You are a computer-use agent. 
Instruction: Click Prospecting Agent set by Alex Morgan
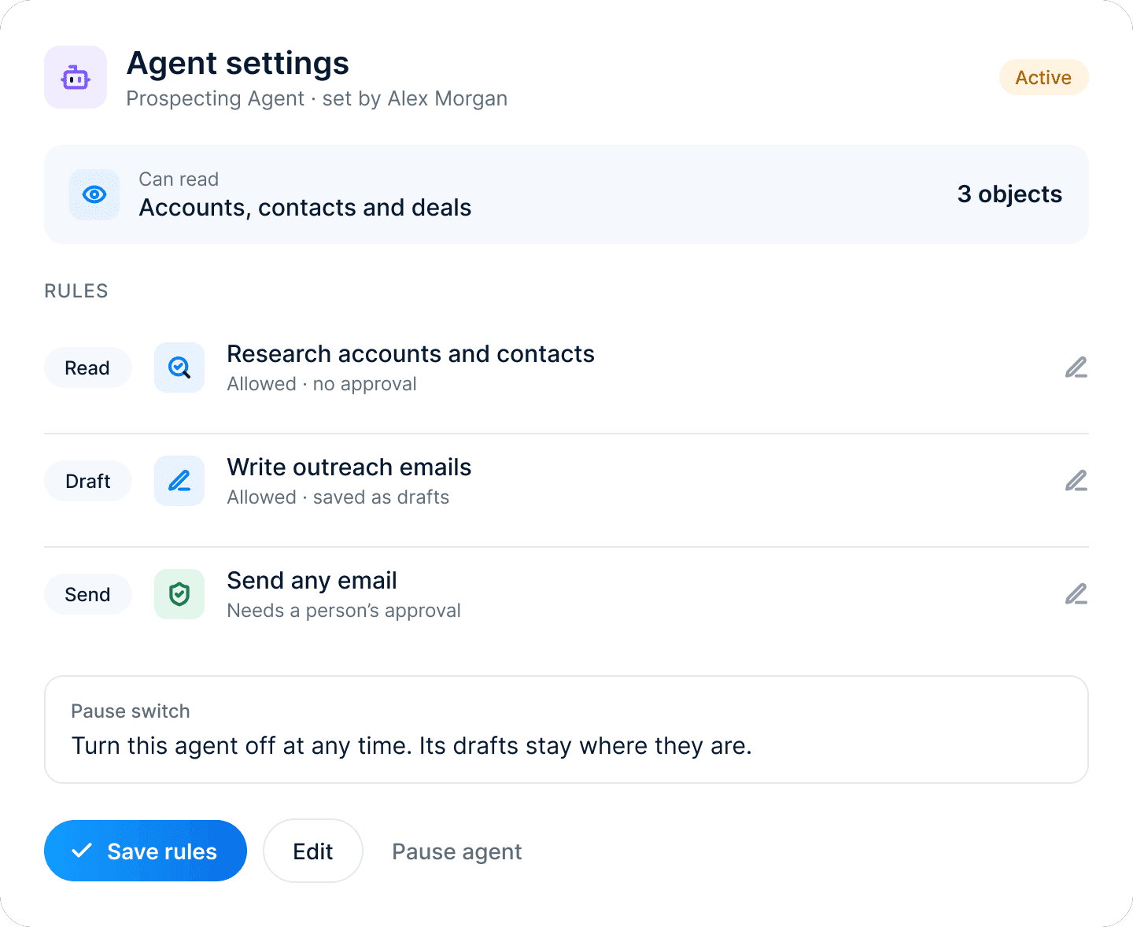(316, 98)
